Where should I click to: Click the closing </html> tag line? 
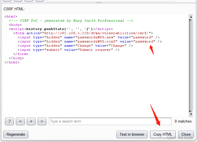[12, 62]
